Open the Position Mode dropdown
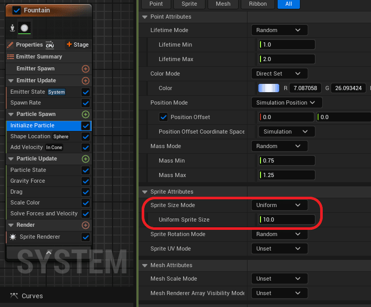The image size is (371, 307). pyautogui.click(x=286, y=103)
